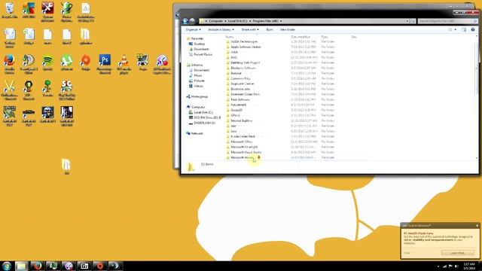Open Firefox from the taskbar
482x271 pixels.
[x=38, y=266]
